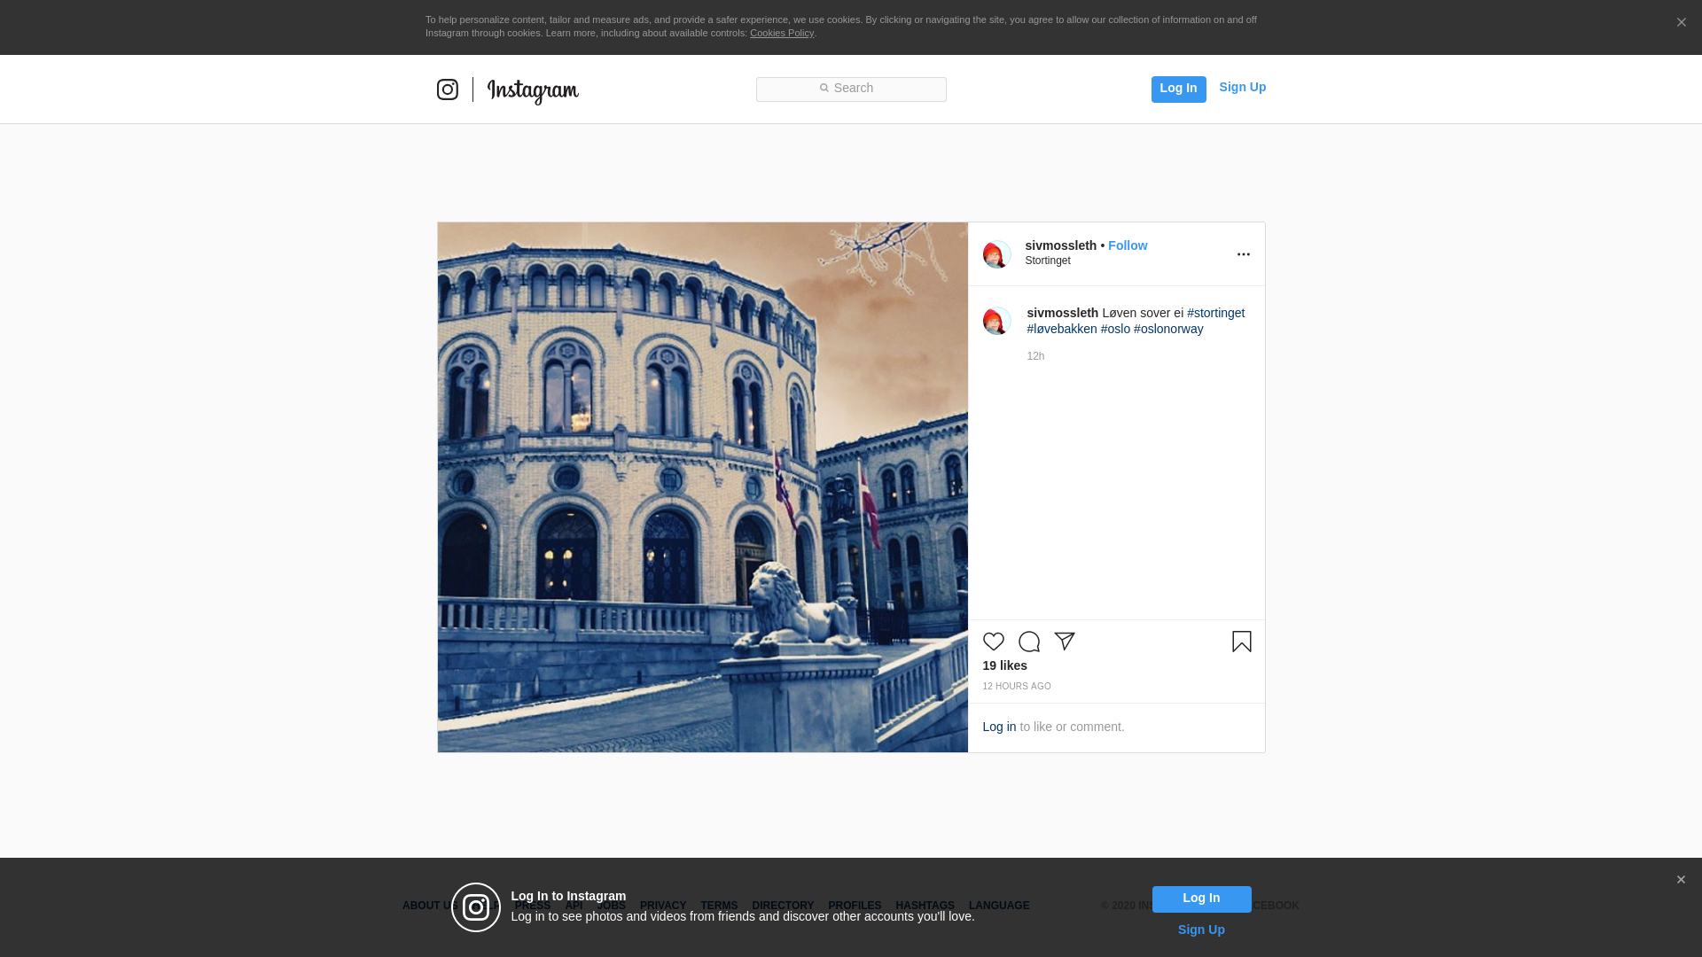Click sivmossleth username in the caption

(1062, 313)
